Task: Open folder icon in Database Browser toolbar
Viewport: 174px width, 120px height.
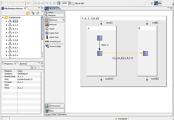Action: (x=28, y=13)
